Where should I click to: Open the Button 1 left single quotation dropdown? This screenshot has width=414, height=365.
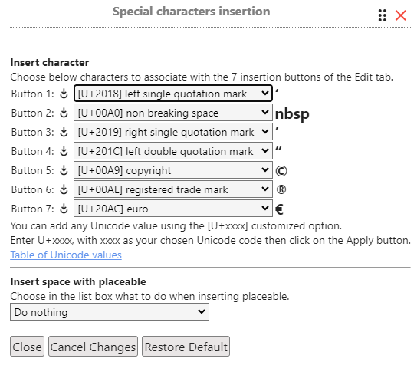click(x=173, y=94)
